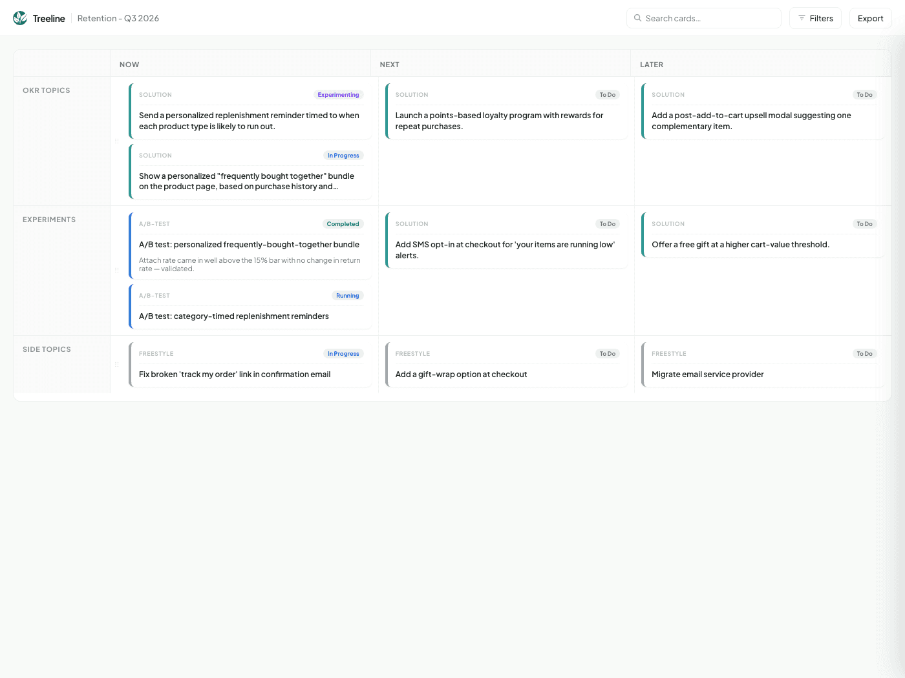Image resolution: width=905 pixels, height=678 pixels.
Task: Open To Do status on migrate email card
Action: click(x=864, y=354)
